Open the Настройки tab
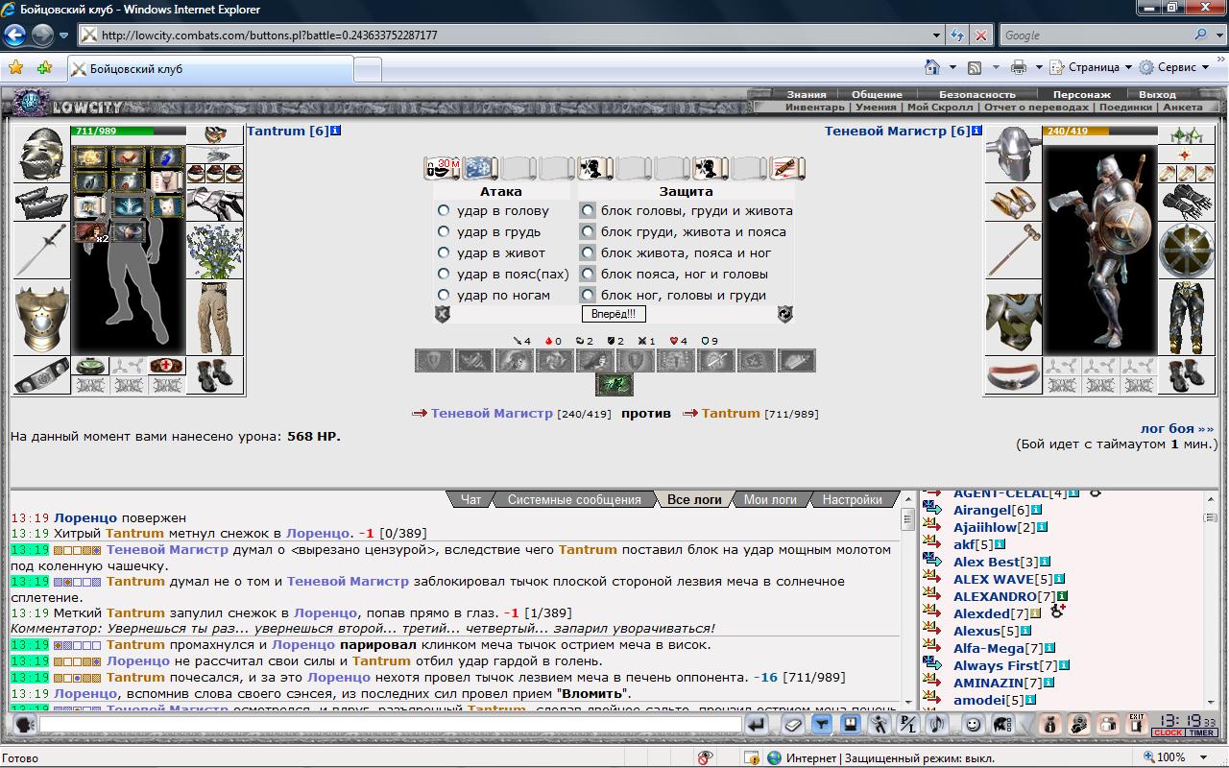The image size is (1229, 768). tap(853, 499)
